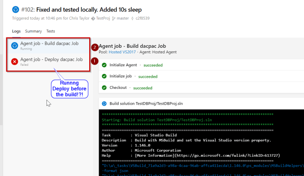Viewport: 304px width, 176px height.
Task: Click the running icon for Build dacpac Job
Action: 15,45
